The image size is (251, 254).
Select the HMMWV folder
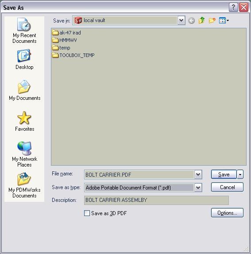pos(65,40)
